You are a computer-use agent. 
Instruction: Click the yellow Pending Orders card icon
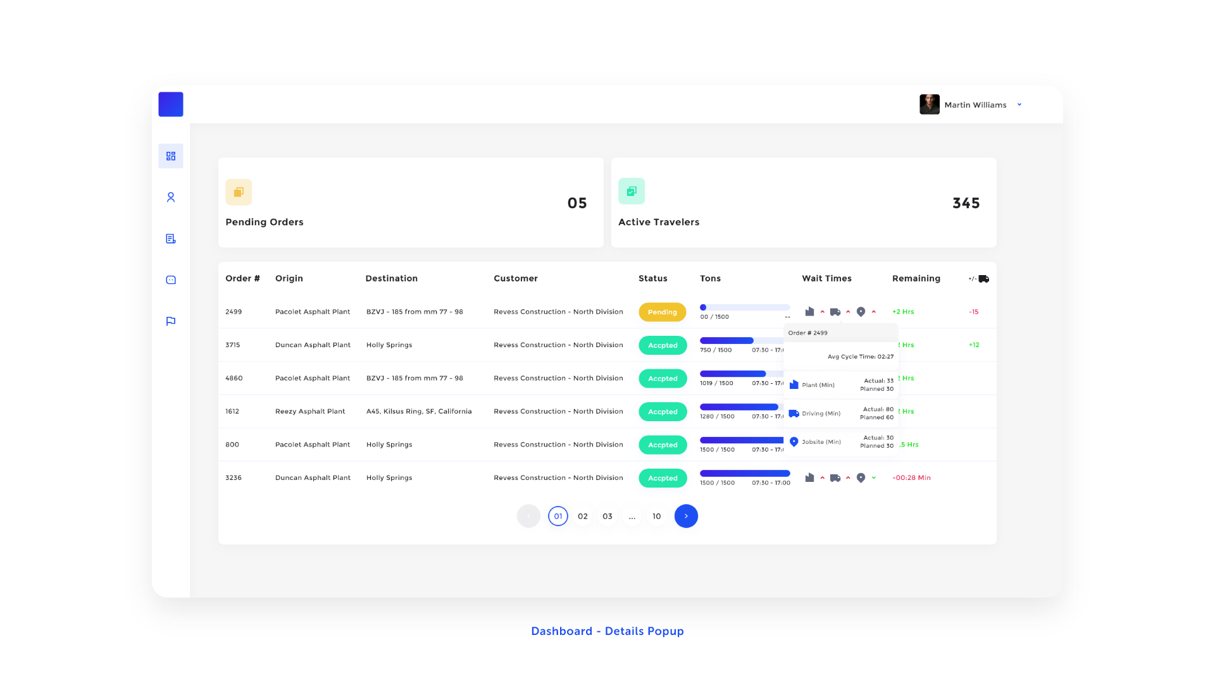239,192
